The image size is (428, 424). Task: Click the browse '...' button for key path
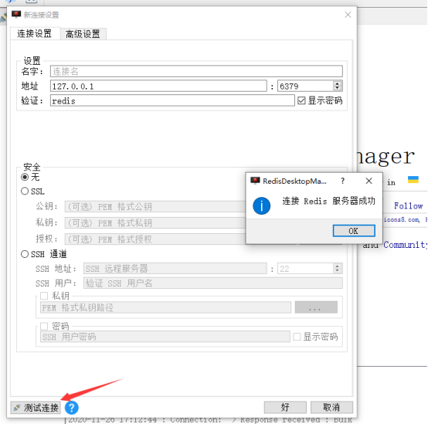click(x=316, y=307)
